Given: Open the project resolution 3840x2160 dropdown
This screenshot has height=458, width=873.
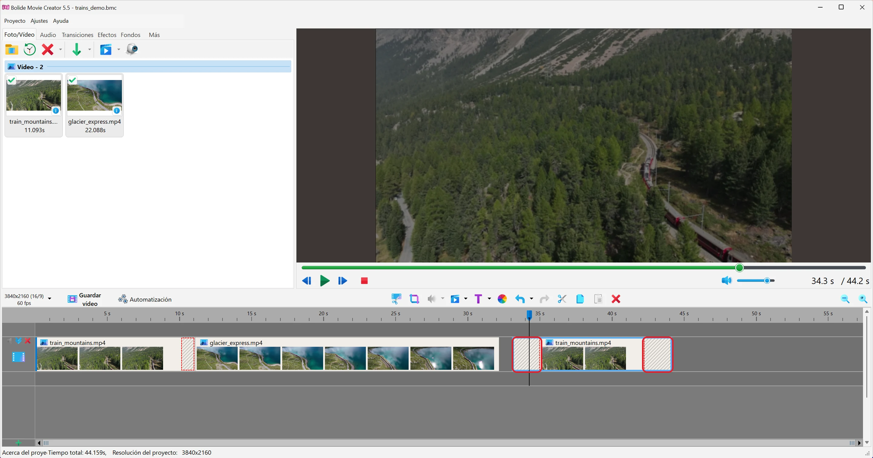Looking at the screenshot, I should [x=49, y=299].
